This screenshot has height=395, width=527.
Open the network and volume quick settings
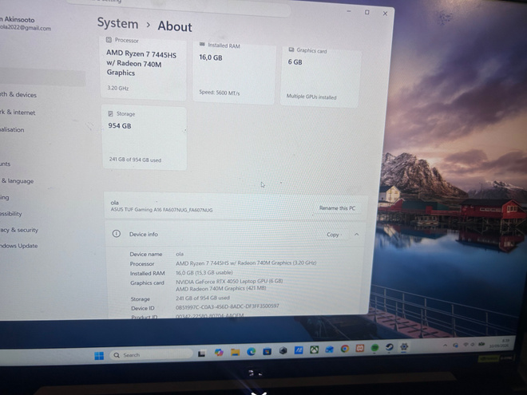pyautogui.click(x=474, y=344)
